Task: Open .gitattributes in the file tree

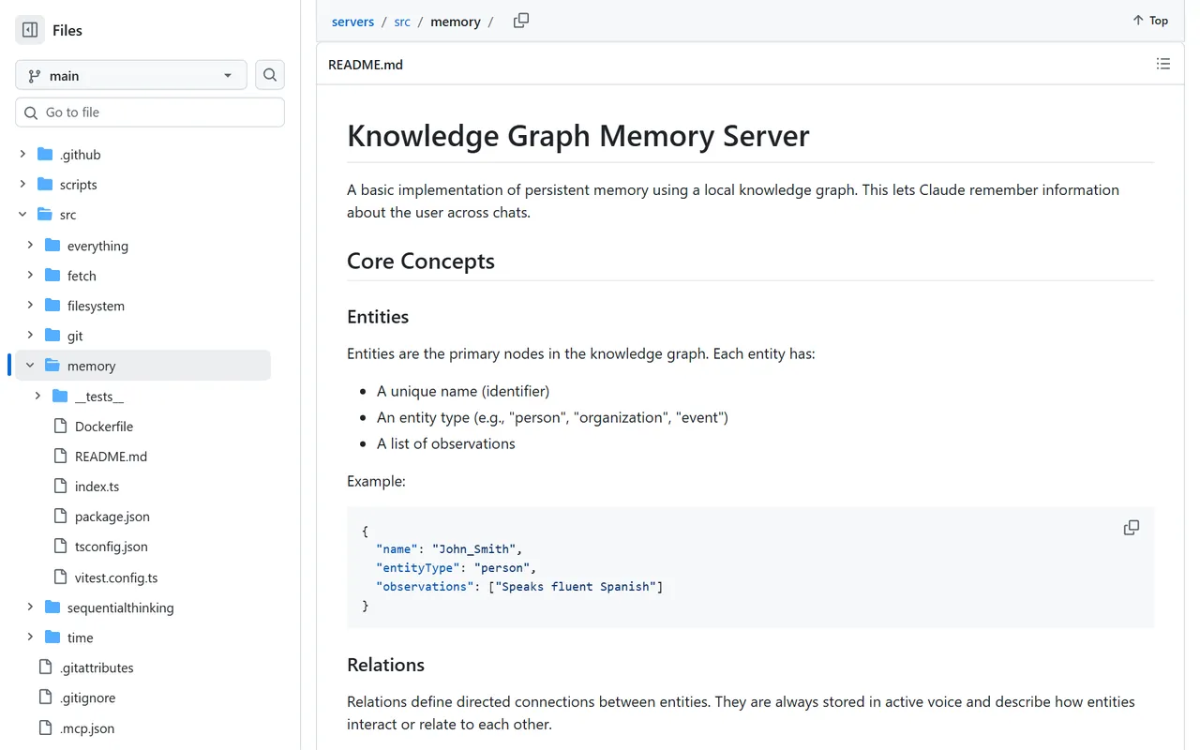Action: click(97, 667)
